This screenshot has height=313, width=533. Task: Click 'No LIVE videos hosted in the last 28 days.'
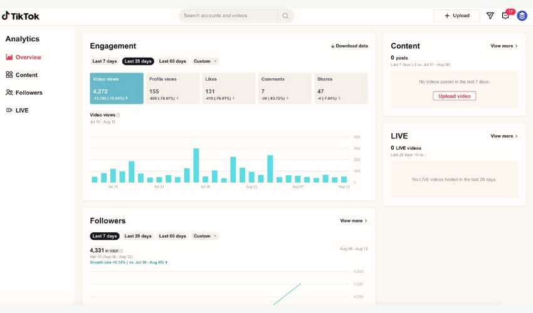(x=454, y=180)
